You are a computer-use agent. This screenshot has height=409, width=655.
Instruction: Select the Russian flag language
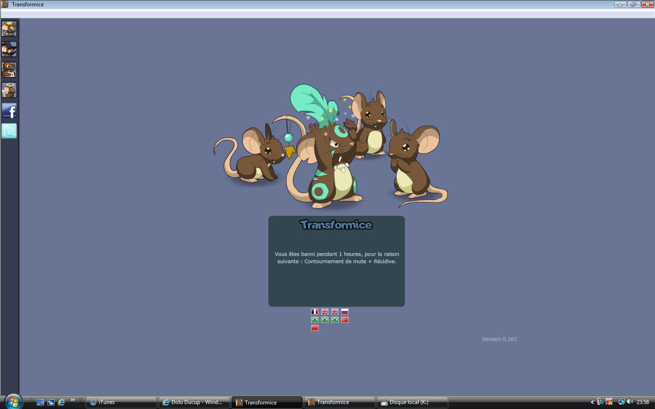[345, 312]
